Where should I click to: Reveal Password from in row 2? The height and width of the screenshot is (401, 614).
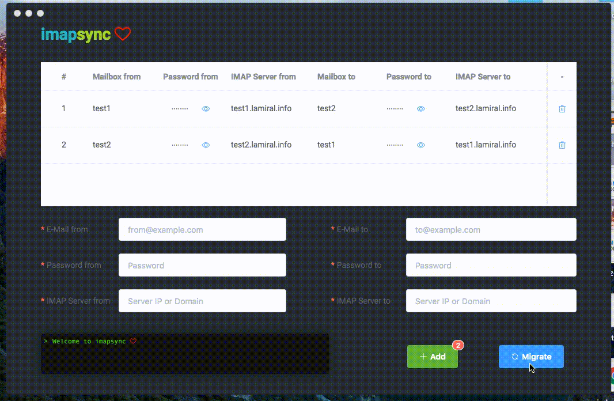[206, 145]
